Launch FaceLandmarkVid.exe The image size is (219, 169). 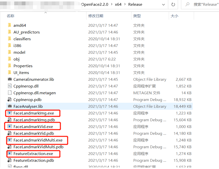click(x=33, y=126)
